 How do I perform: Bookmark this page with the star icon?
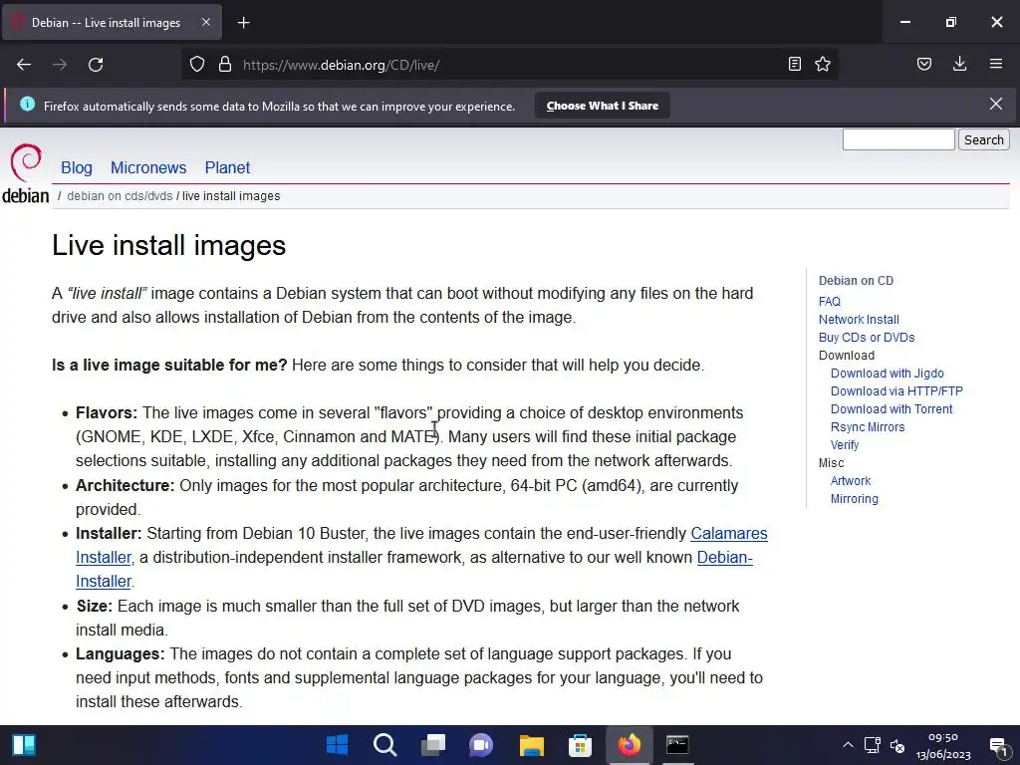[x=823, y=65]
